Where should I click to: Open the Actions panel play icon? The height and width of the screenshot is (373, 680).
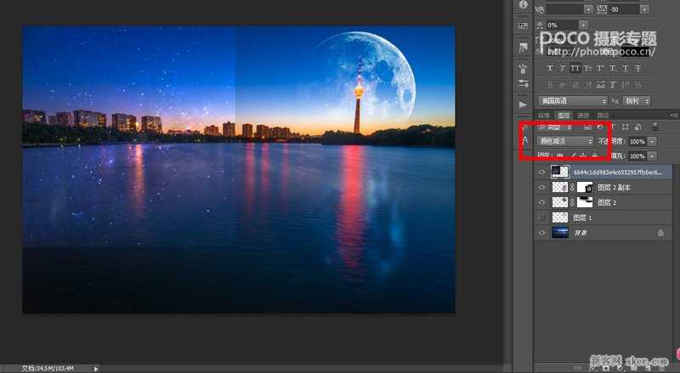click(x=523, y=105)
